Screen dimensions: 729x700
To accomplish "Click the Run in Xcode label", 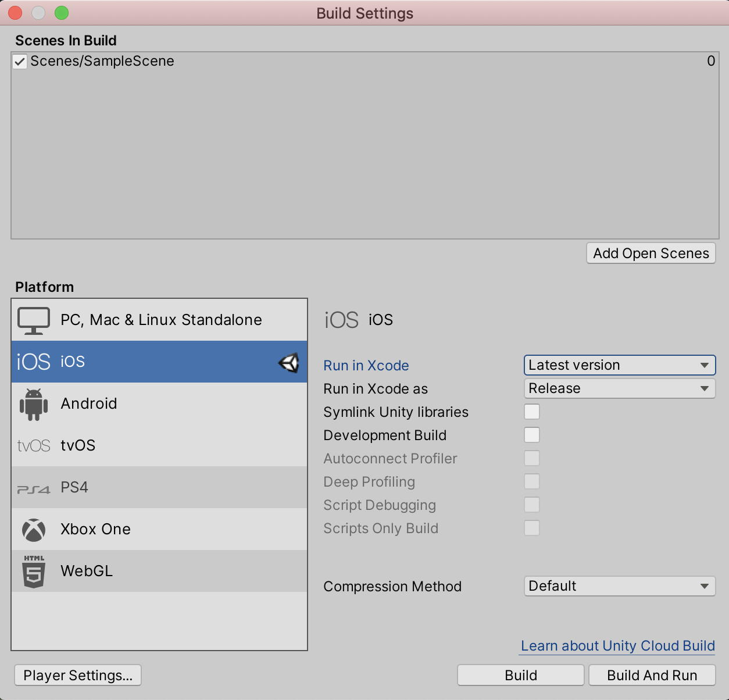I will (366, 366).
